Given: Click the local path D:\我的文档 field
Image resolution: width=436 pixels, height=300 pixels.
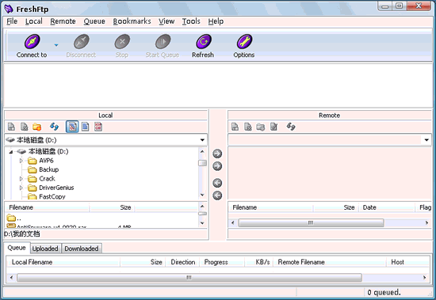Looking at the screenshot, I should pos(106,234).
